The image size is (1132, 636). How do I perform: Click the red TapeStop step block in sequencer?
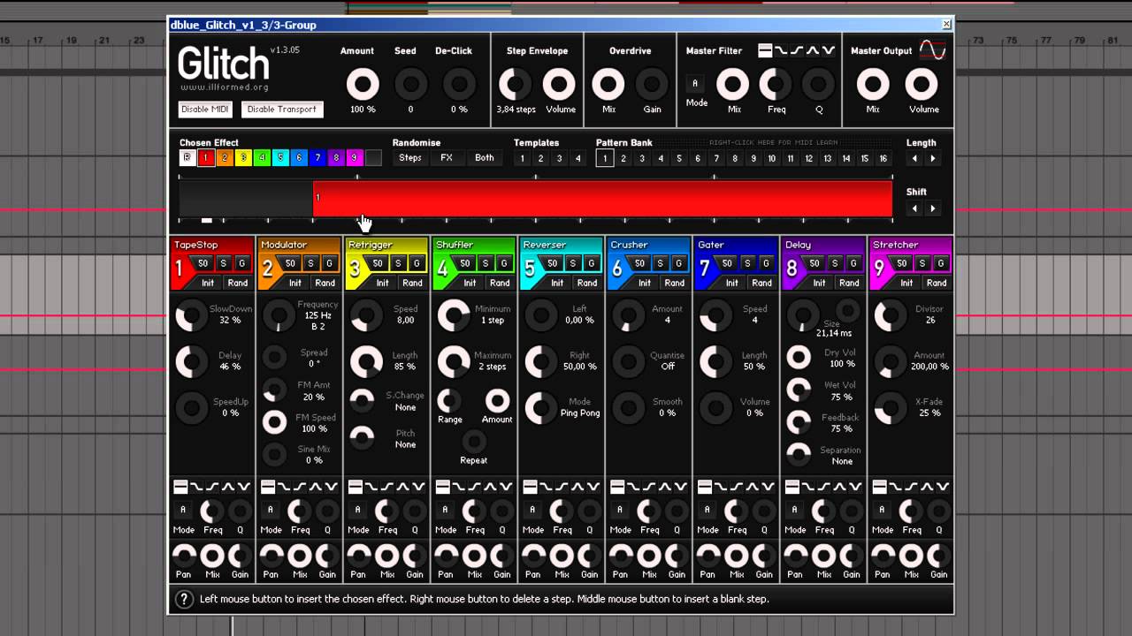602,199
